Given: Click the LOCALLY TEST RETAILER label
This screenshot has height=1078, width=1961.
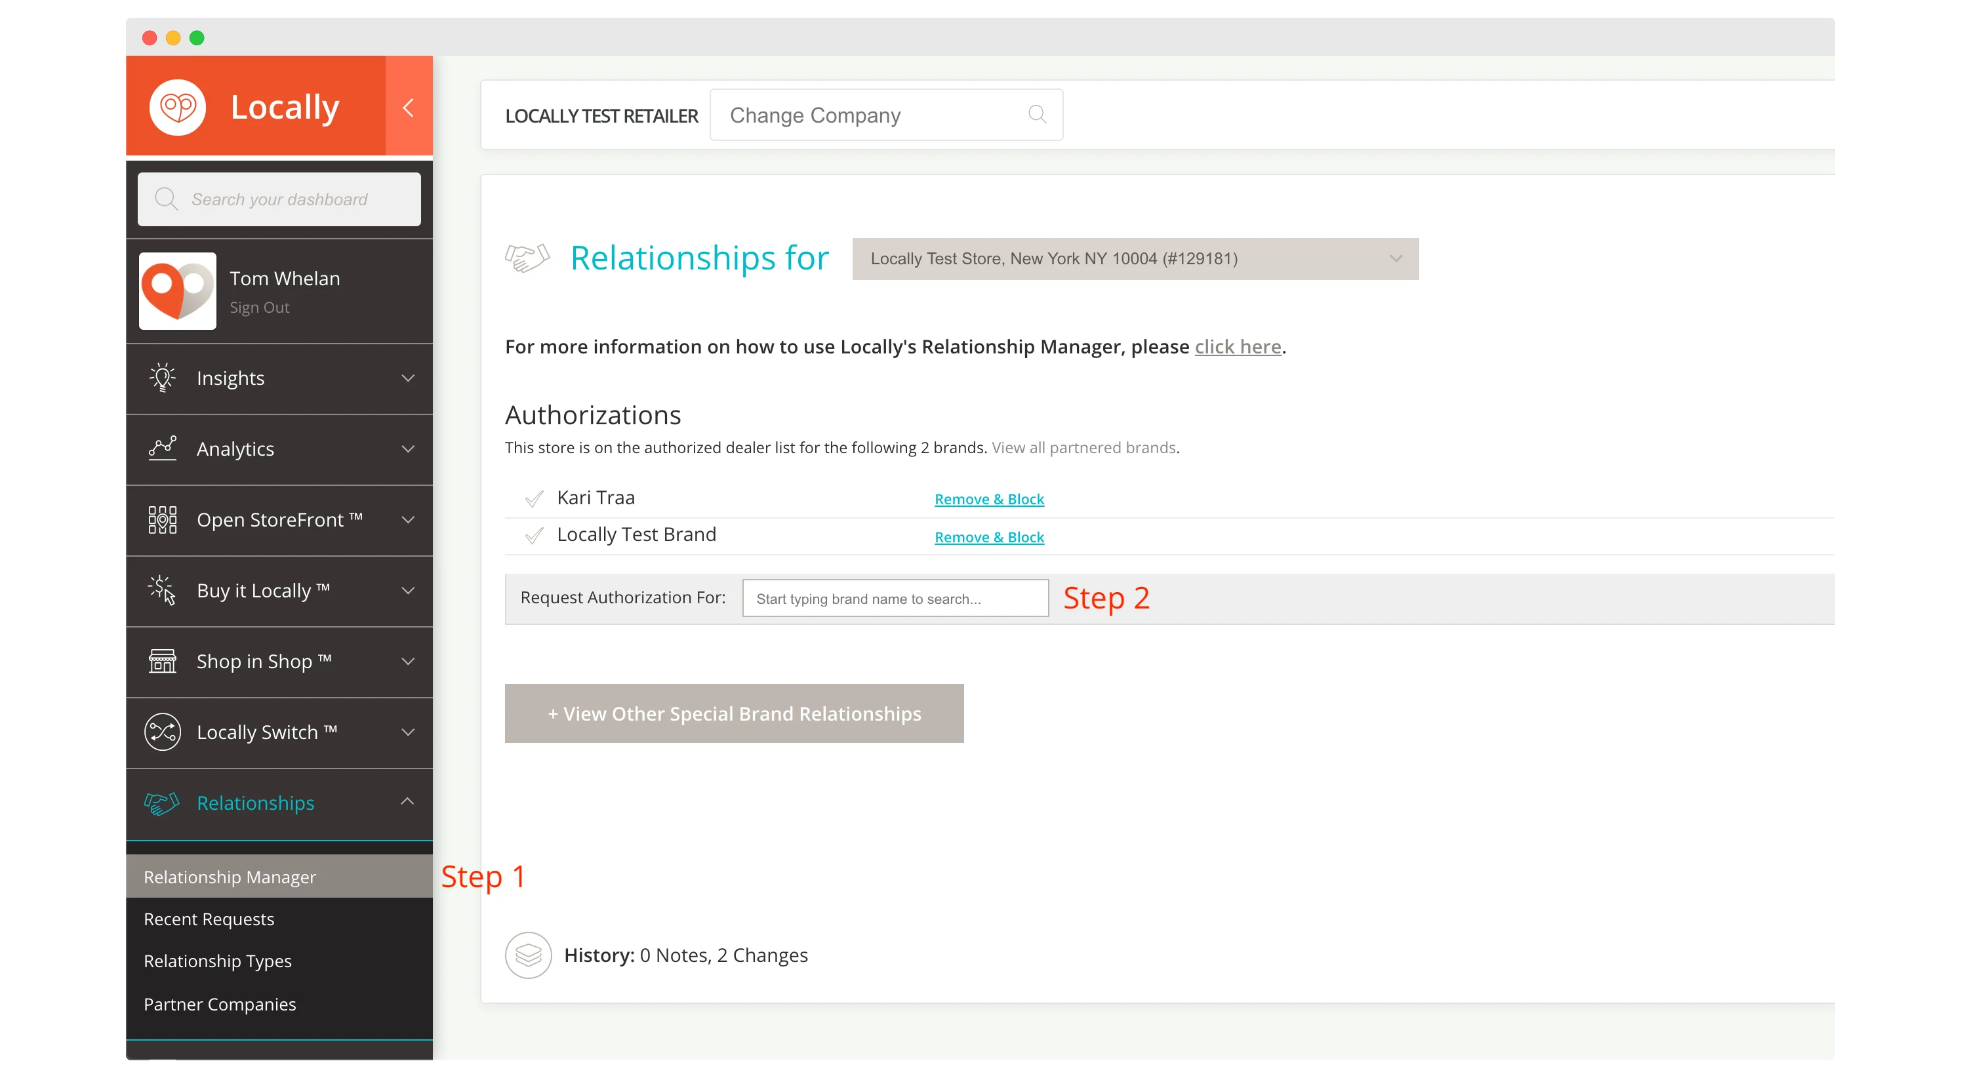Looking at the screenshot, I should coord(601,115).
